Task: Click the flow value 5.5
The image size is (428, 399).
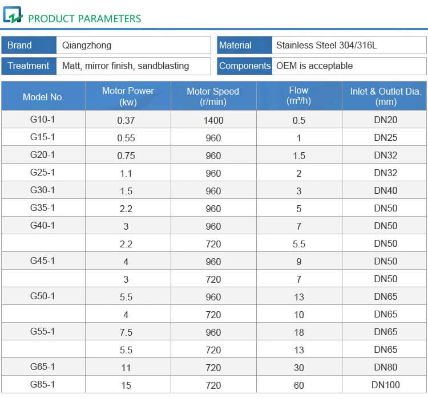Action: (299, 244)
